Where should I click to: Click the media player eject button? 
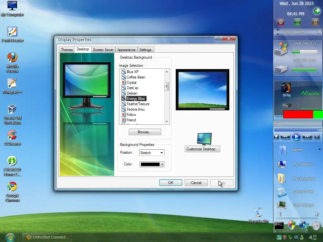click(317, 137)
